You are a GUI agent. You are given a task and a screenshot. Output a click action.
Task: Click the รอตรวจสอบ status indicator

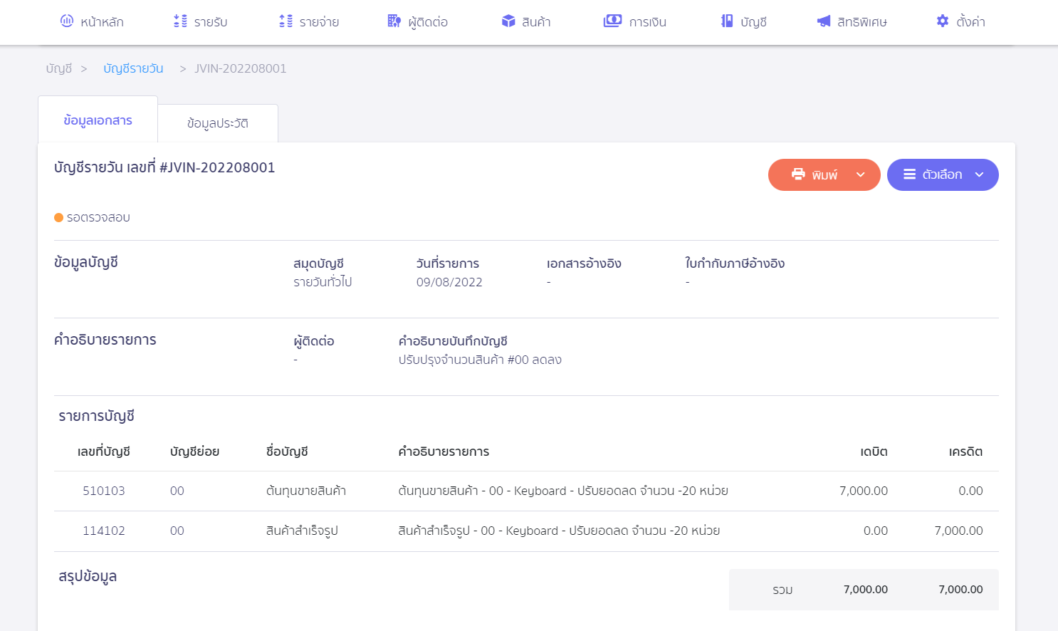[93, 217]
